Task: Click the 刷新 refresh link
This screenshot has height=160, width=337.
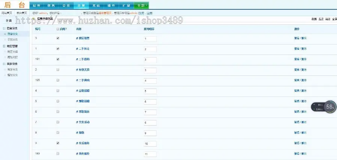Action: tap(314, 19)
